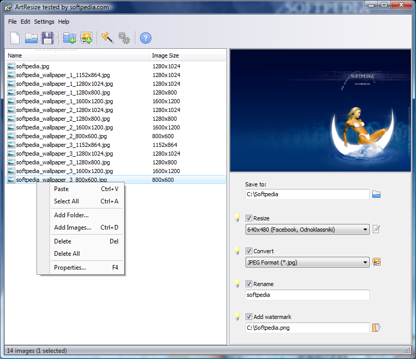The image size is (416, 359).
Task: Select softpedia_wallpaper_1_1280x800.jpg in the list
Action: 63,92
